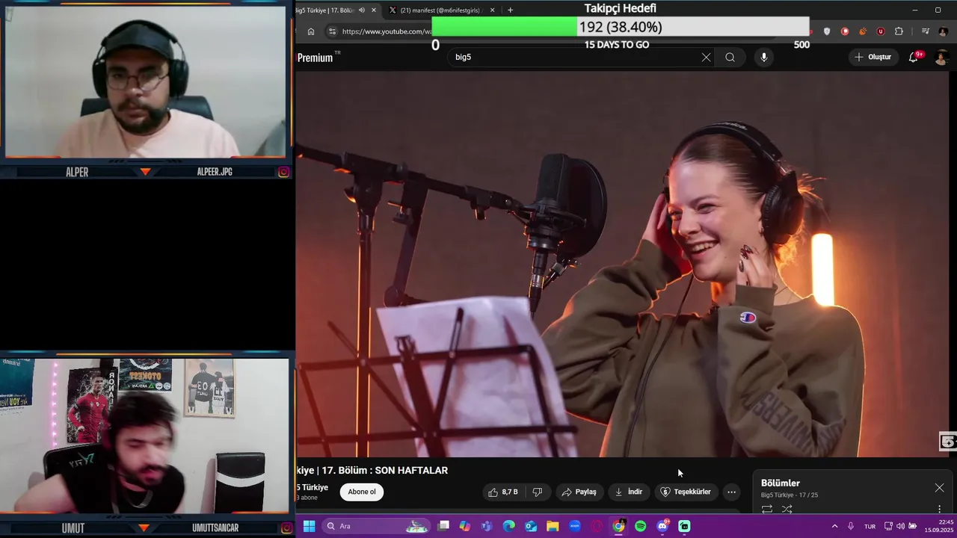The height and width of the screenshot is (538, 957).
Task: Open Alper's Instagram icon in the overlay
Action: pos(284,172)
